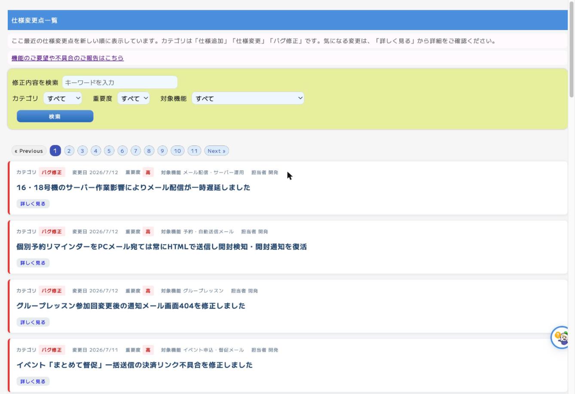Go to page 10
The image size is (575, 394).
pos(177,151)
